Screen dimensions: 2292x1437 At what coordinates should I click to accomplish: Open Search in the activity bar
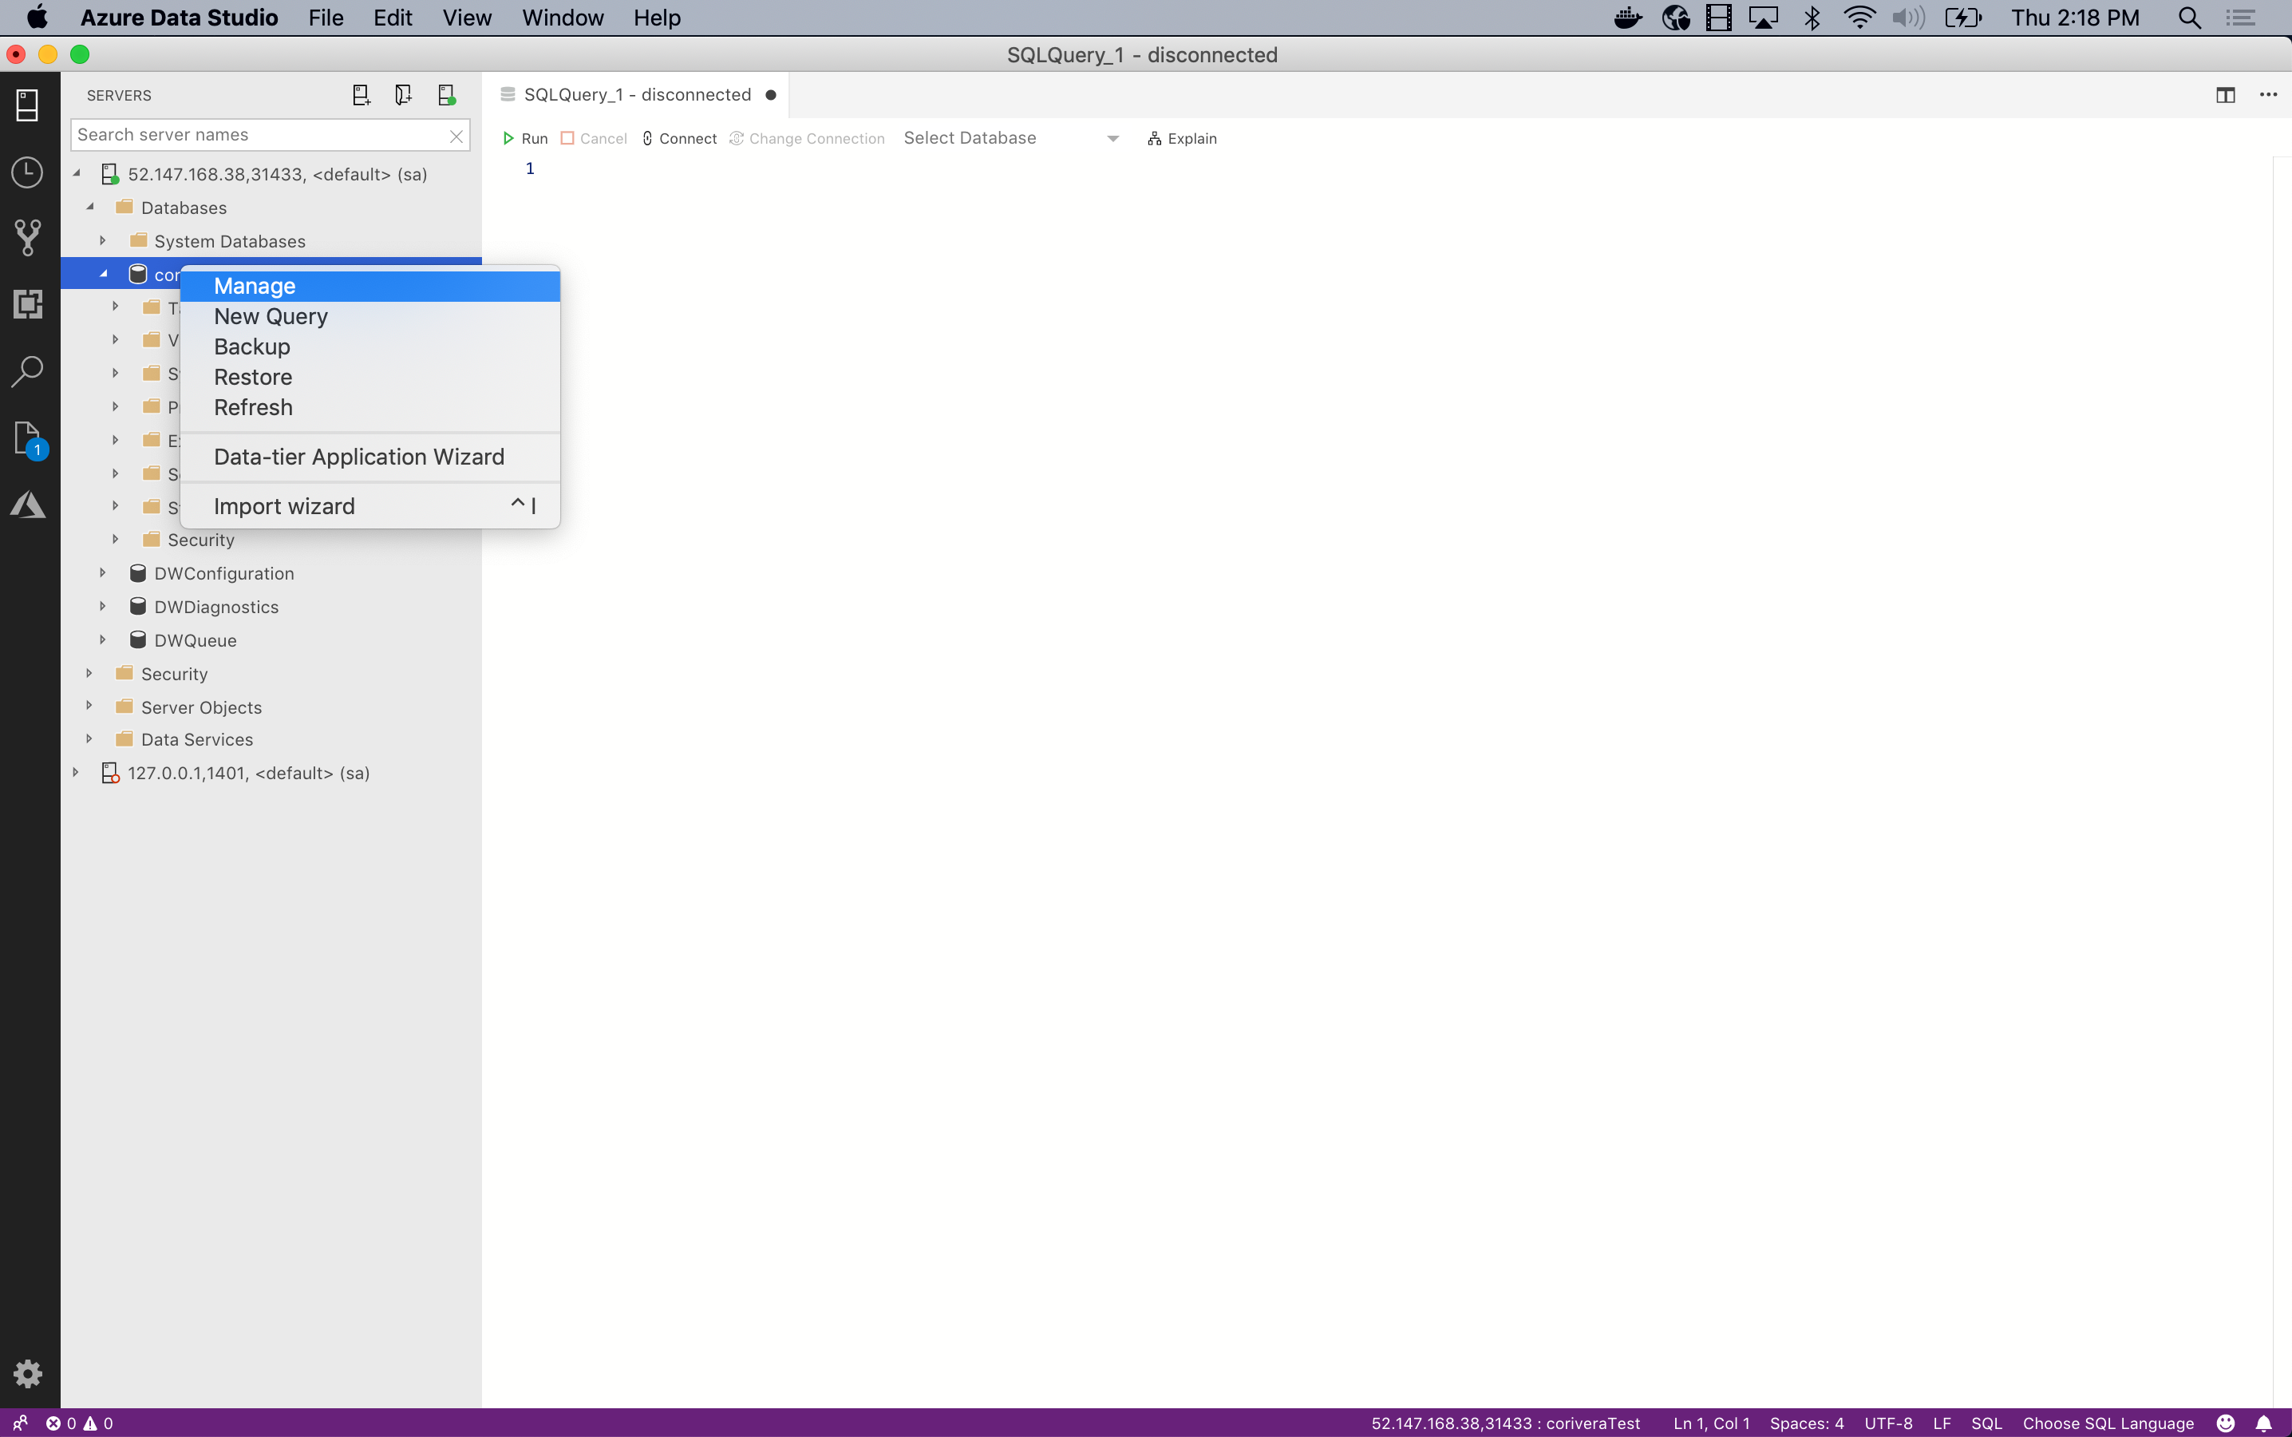[x=28, y=370]
